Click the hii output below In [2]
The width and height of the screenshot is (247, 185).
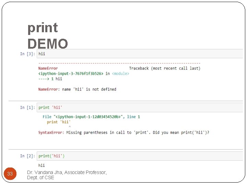point(42,165)
